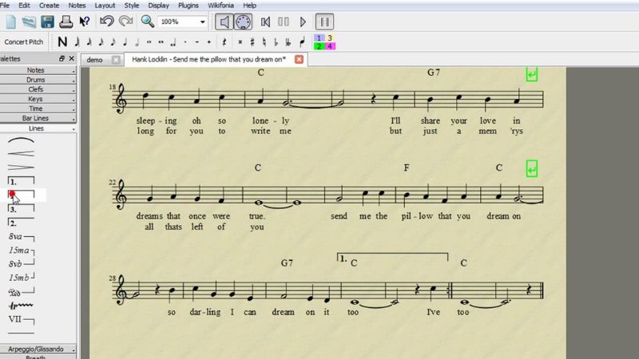
Task: Toggle MIDI input button
Action: click(x=244, y=22)
